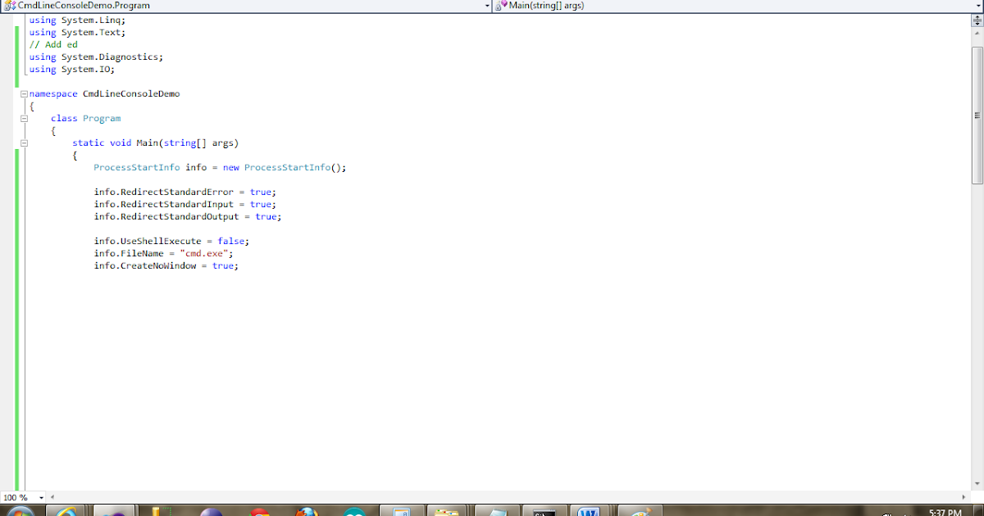Click the left arrow of the horizontal scrollbar
The height and width of the screenshot is (516, 984).
click(52, 497)
